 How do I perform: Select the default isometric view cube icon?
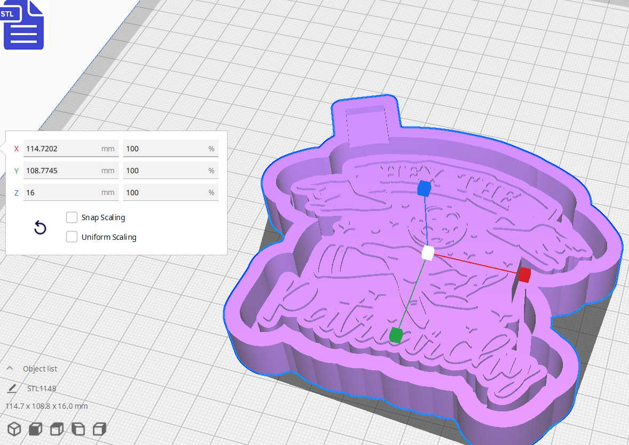[14, 428]
